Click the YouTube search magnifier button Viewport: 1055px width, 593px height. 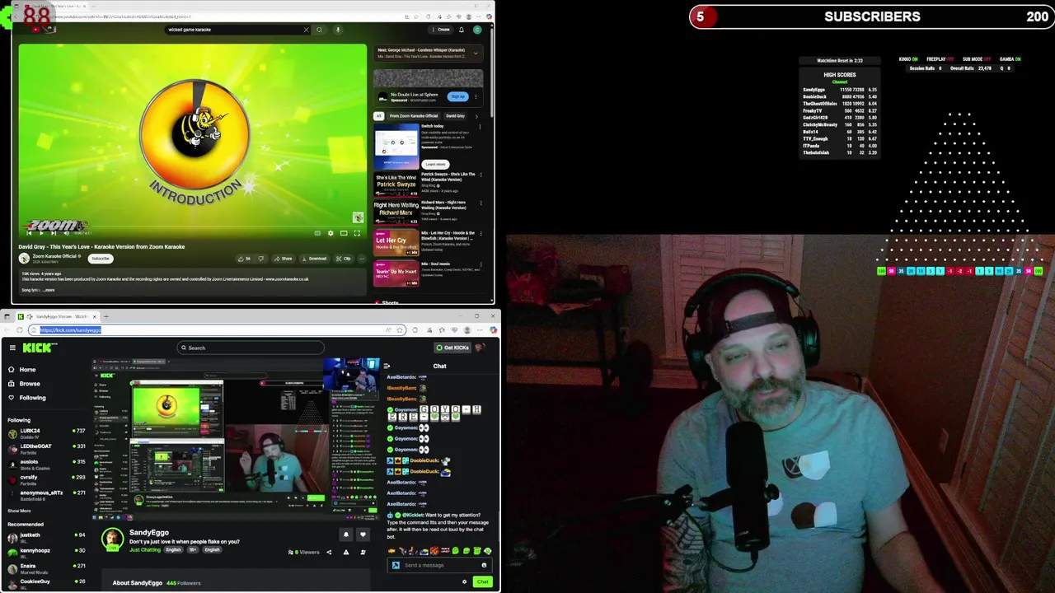(319, 30)
